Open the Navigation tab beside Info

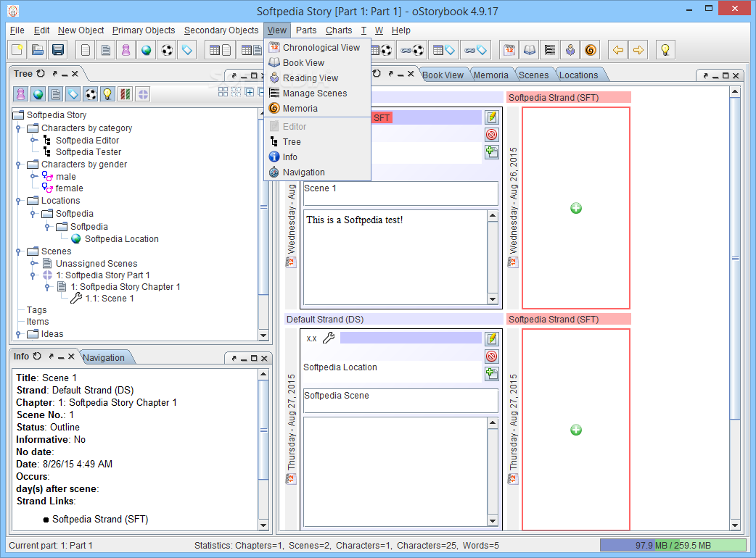click(104, 358)
